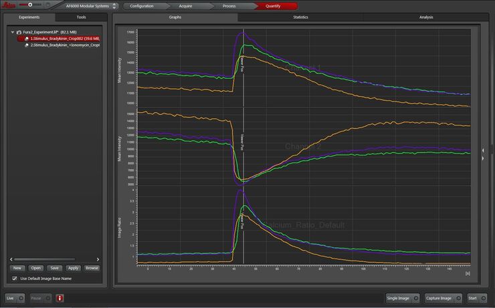Image resolution: width=495 pixels, height=308 pixels.
Task: Adjust the slider next to Leica logo
Action: [30, 5]
